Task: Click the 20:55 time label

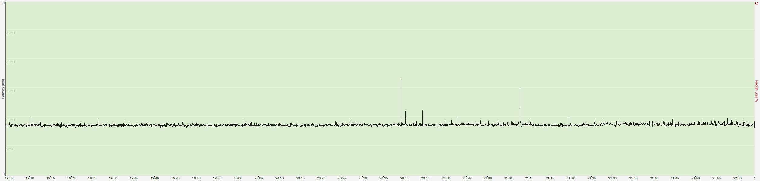Action: (467, 178)
